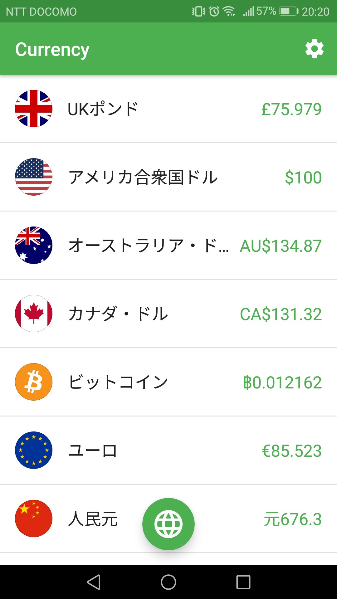
Task: Select the 人民元 currency name
Action: [93, 519]
